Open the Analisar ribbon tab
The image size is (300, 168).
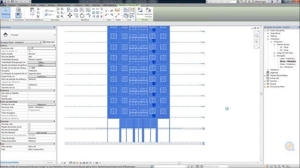coord(51,5)
